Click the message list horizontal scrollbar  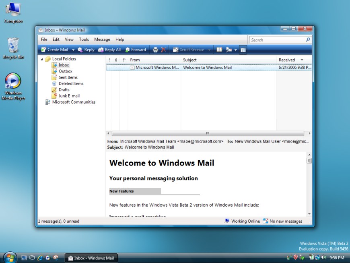[x=208, y=133]
